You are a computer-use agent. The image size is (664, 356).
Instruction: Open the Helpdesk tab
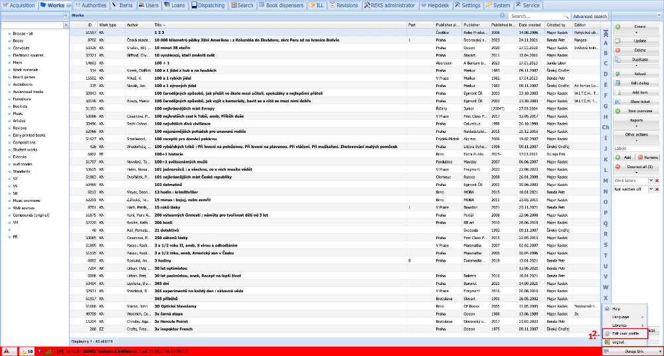(436, 5)
